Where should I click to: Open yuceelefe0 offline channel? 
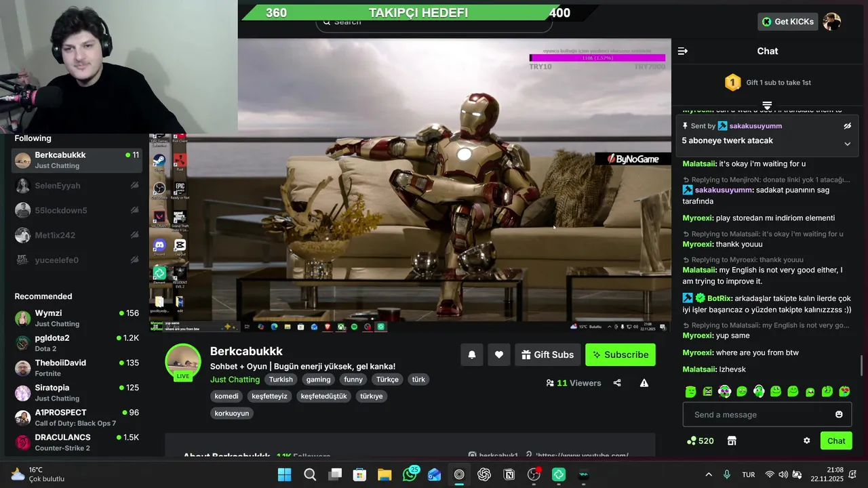[78, 260]
